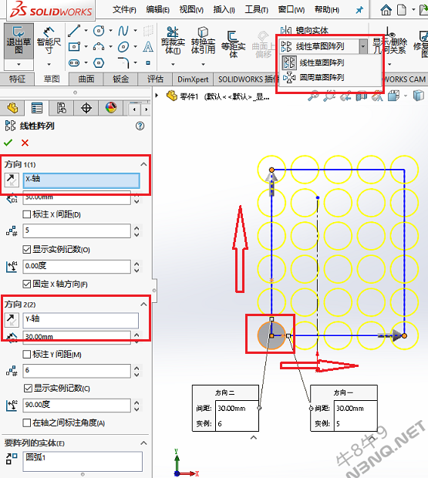
Task: Enable 在轴之间标注角度 checkbox
Action: 26,422
